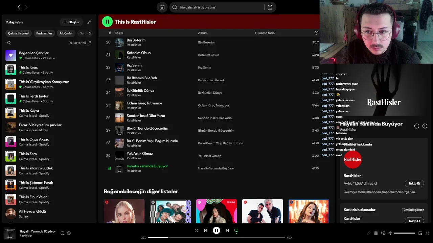Select the Podcast'ler filter

pyautogui.click(x=44, y=33)
